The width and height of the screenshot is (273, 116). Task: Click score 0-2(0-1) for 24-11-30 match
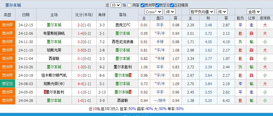[x=84, y=42]
